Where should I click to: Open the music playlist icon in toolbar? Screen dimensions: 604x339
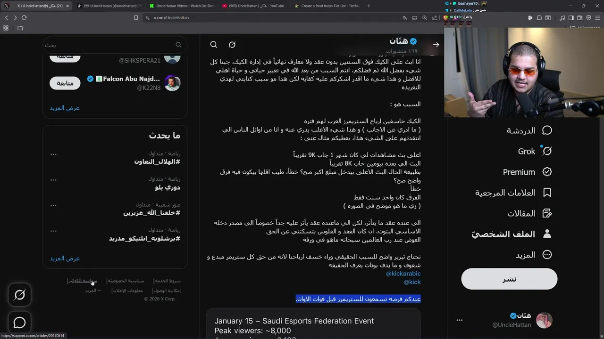pyautogui.click(x=562, y=18)
